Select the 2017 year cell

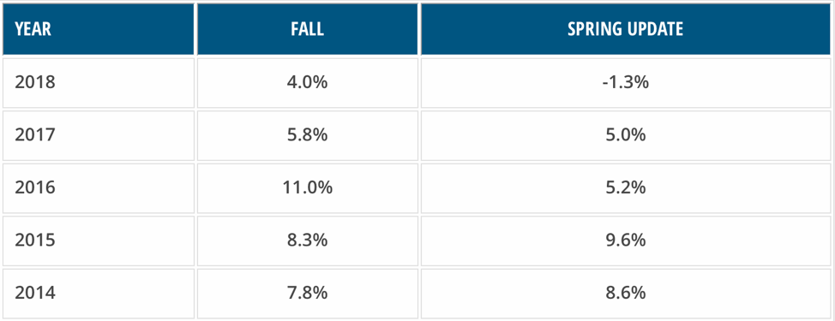tap(99, 135)
